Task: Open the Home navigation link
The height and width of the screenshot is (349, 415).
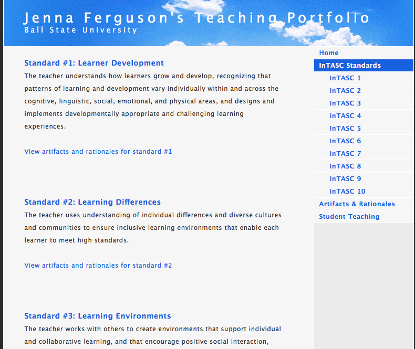Action: point(329,53)
